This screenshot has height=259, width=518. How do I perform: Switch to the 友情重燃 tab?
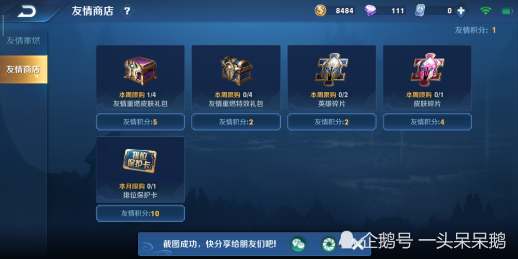pyautogui.click(x=23, y=41)
